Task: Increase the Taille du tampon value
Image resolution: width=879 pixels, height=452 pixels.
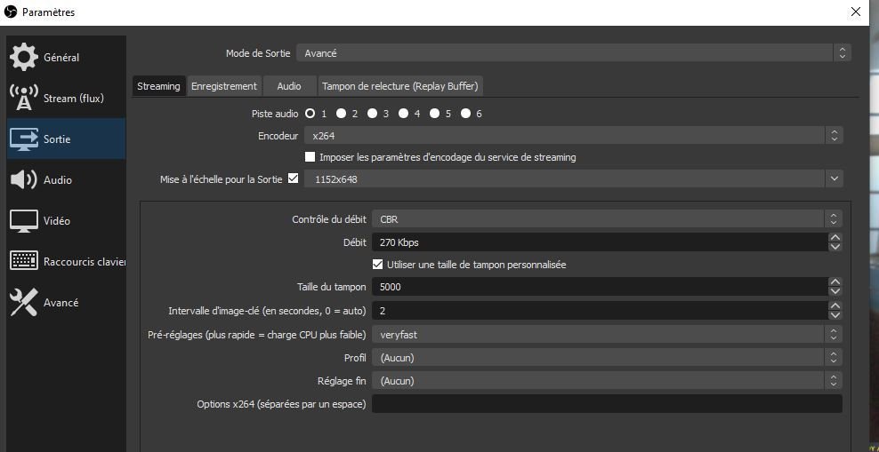Action: (x=835, y=282)
